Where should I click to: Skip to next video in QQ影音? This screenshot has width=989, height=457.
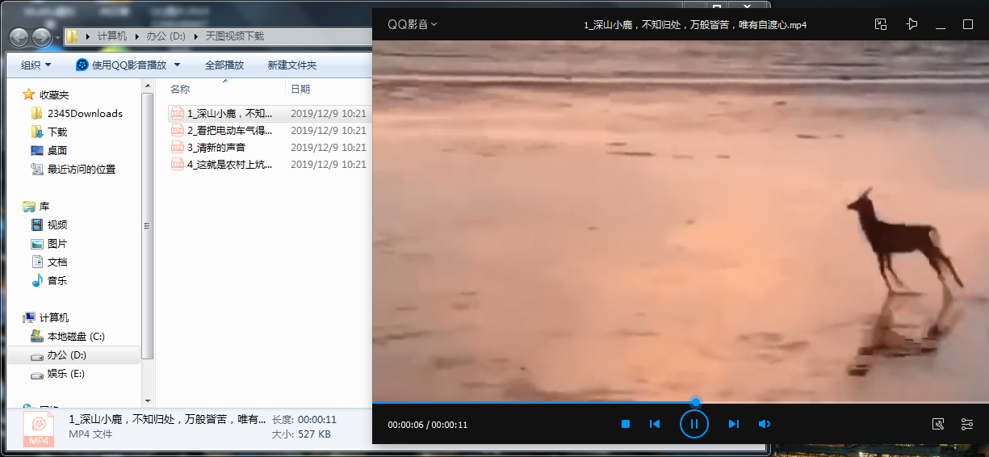coord(733,424)
